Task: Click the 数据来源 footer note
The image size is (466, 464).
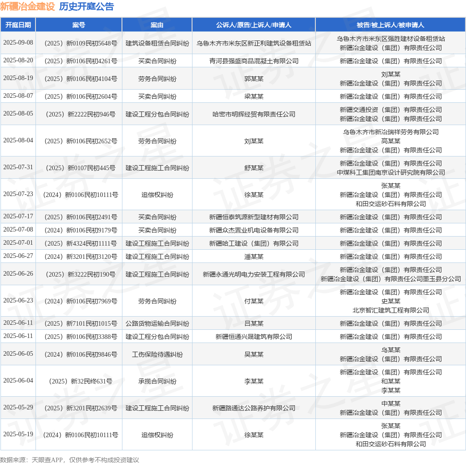Action: pos(70,460)
